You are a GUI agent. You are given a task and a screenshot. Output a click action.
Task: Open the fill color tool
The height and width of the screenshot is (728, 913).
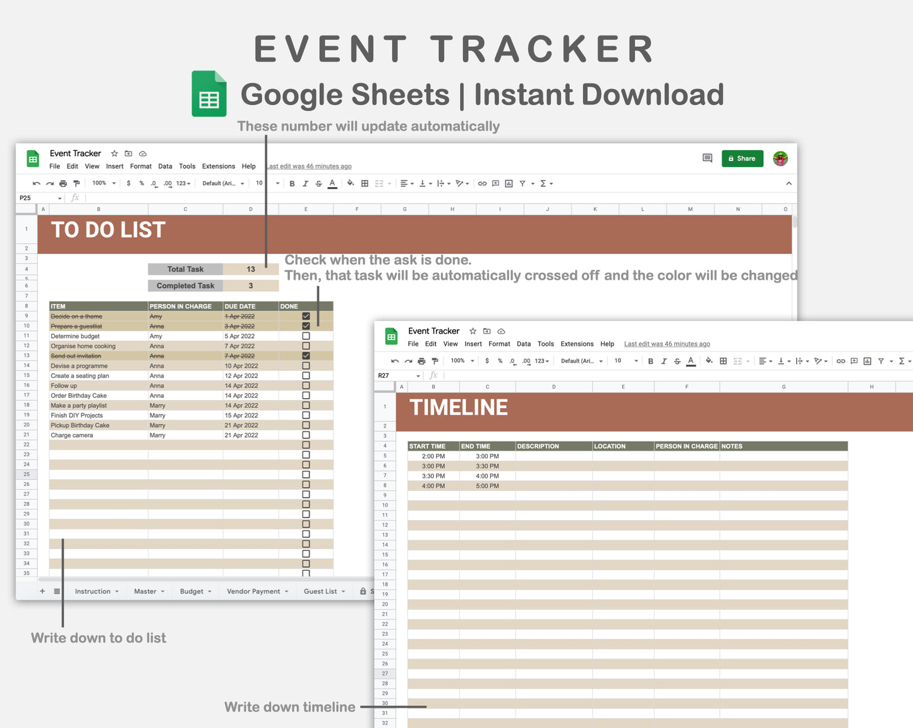tap(350, 183)
